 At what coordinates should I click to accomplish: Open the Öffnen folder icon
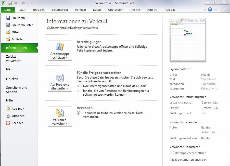8,32
